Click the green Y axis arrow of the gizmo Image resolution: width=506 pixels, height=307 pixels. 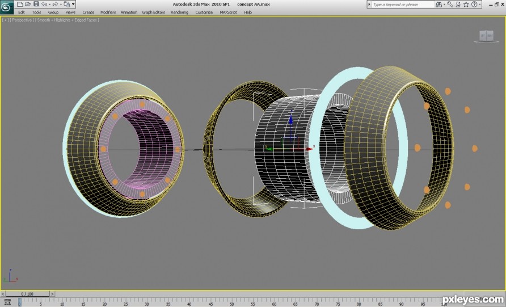[x=269, y=149]
